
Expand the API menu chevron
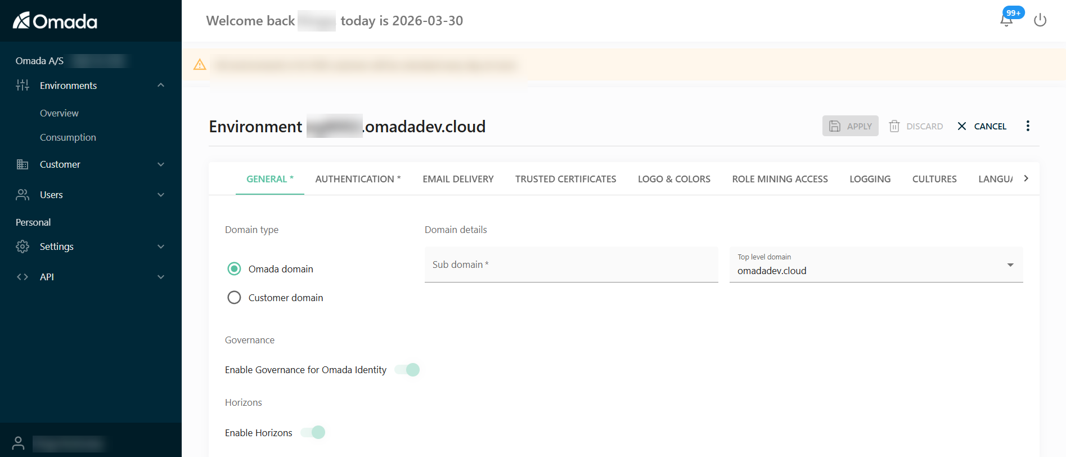(161, 277)
